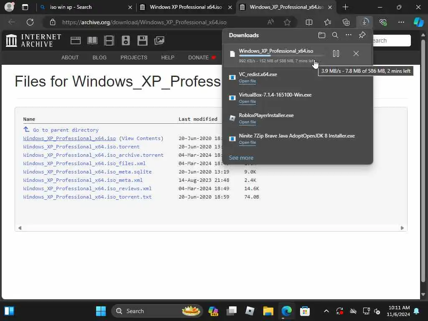Switch to Windows XP Professional x64.iso tab
The height and width of the screenshot is (321, 428).
186,7
